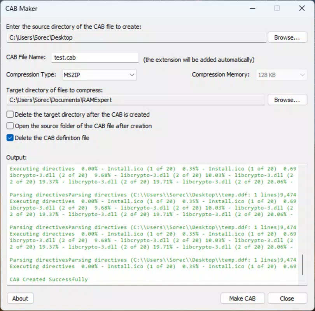The height and width of the screenshot is (311, 315).
Task: Click the CAB File Name input field
Action: coord(95,58)
